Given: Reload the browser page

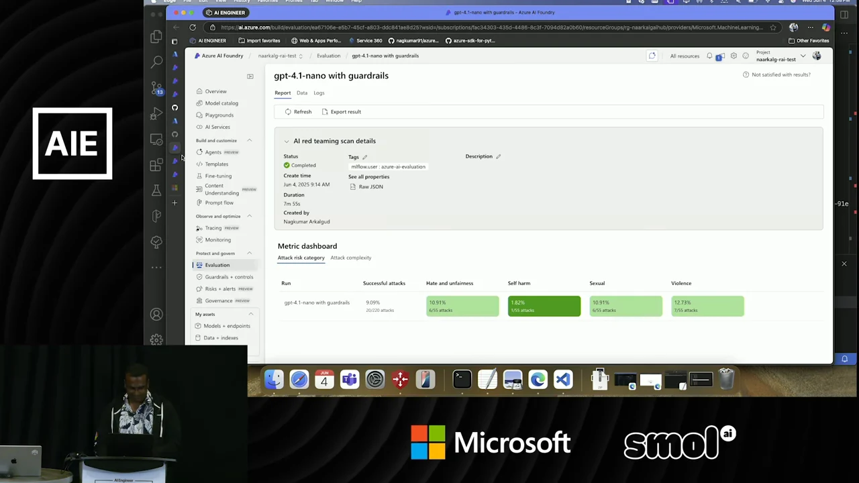Looking at the screenshot, I should 193,28.
